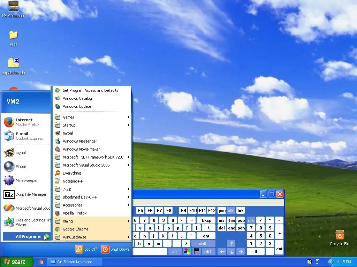The width and height of the screenshot is (357, 267).
Task: Expand Bloodshed Dev-C++ submenu
Action: (x=92, y=197)
